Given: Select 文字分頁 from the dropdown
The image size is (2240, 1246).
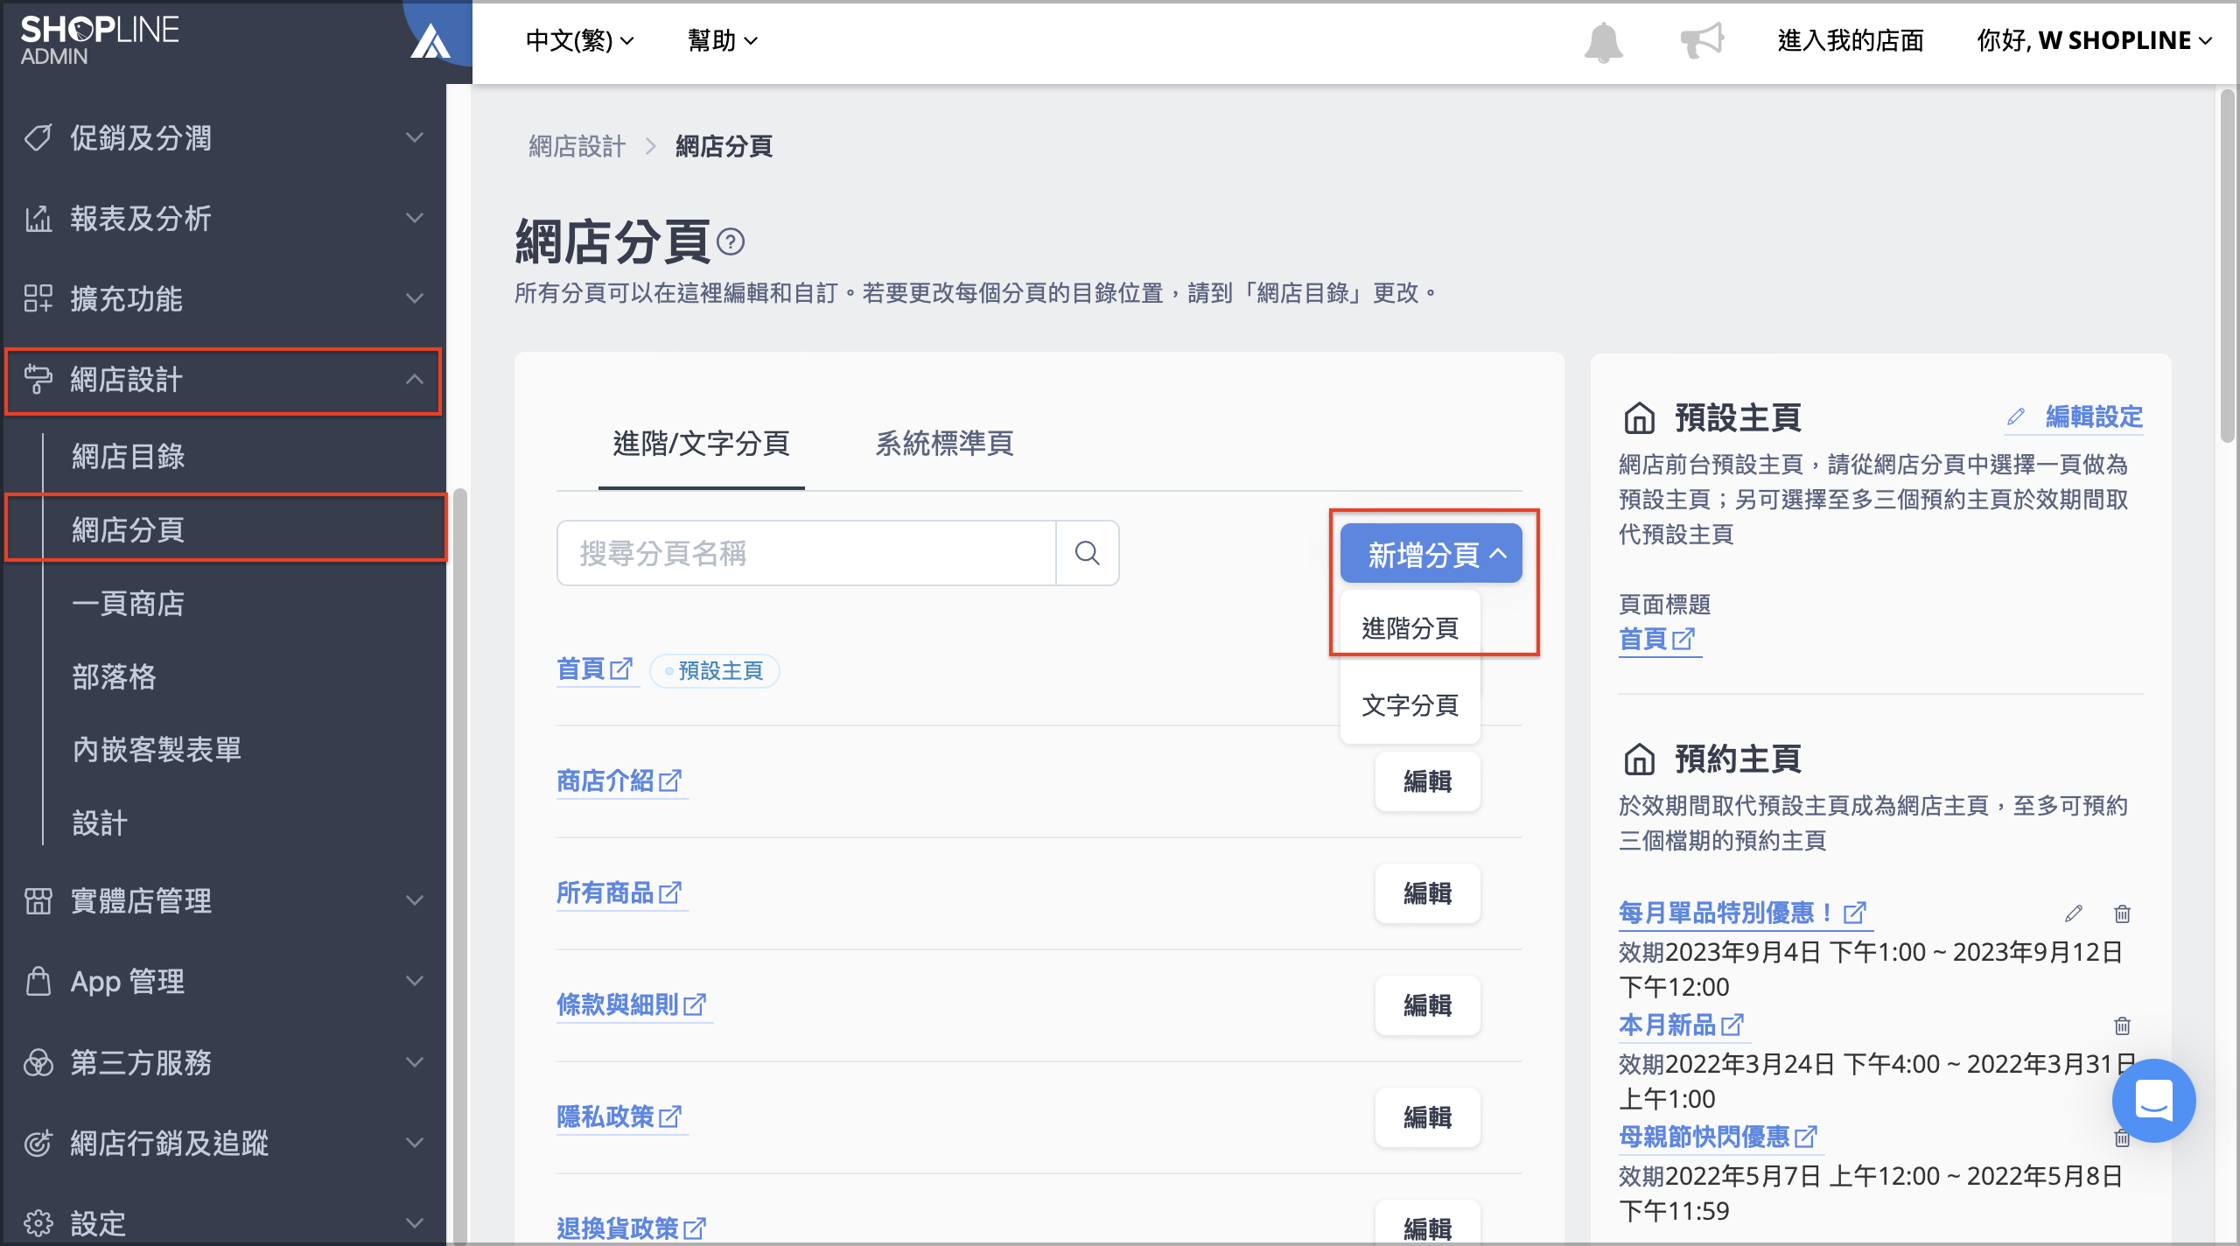Looking at the screenshot, I should click(x=1410, y=704).
